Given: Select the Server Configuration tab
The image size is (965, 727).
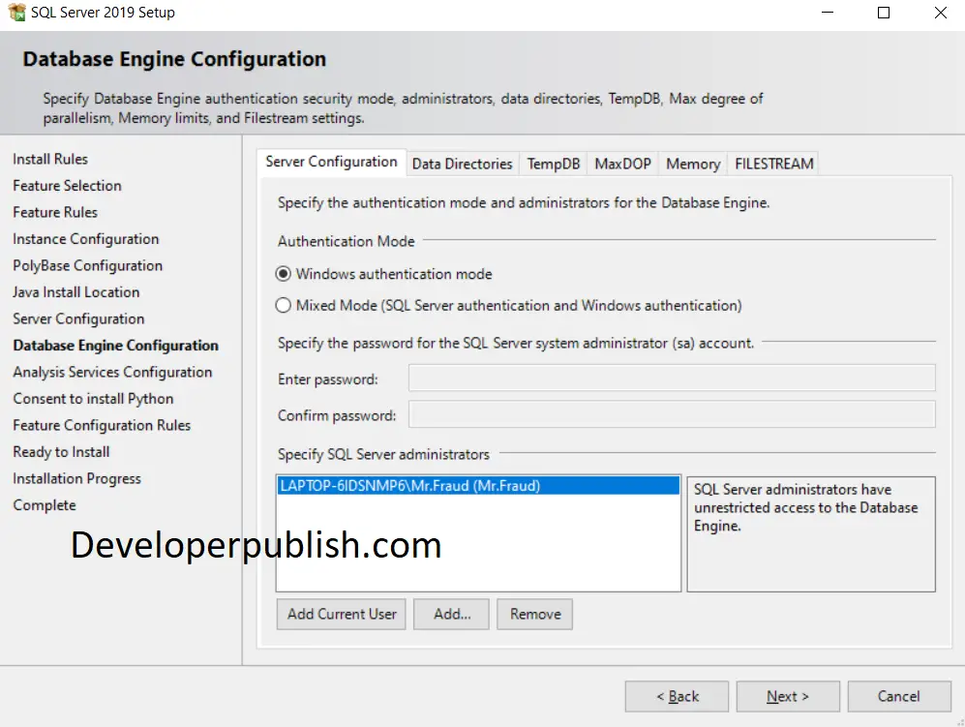Looking at the screenshot, I should 331,162.
